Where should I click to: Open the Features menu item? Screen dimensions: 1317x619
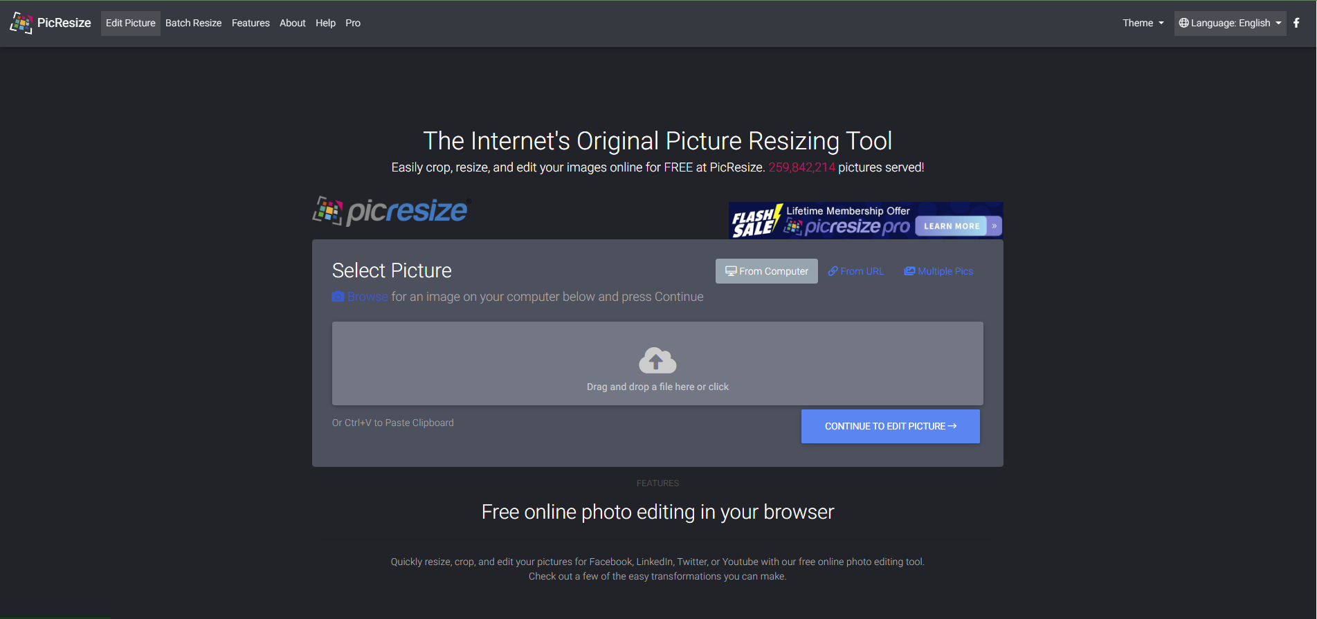251,23
